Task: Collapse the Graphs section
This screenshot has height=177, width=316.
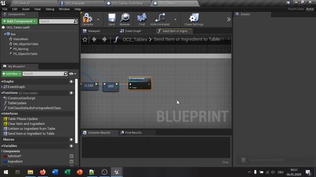Action: [x=2, y=82]
